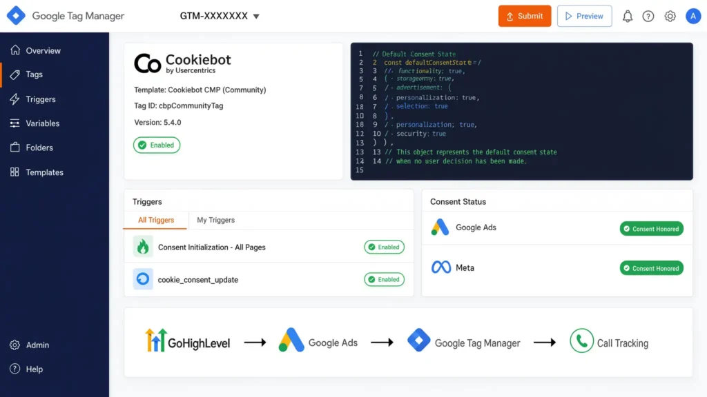The image size is (707, 397).
Task: Open Folders in the sidebar
Action: 55,147
